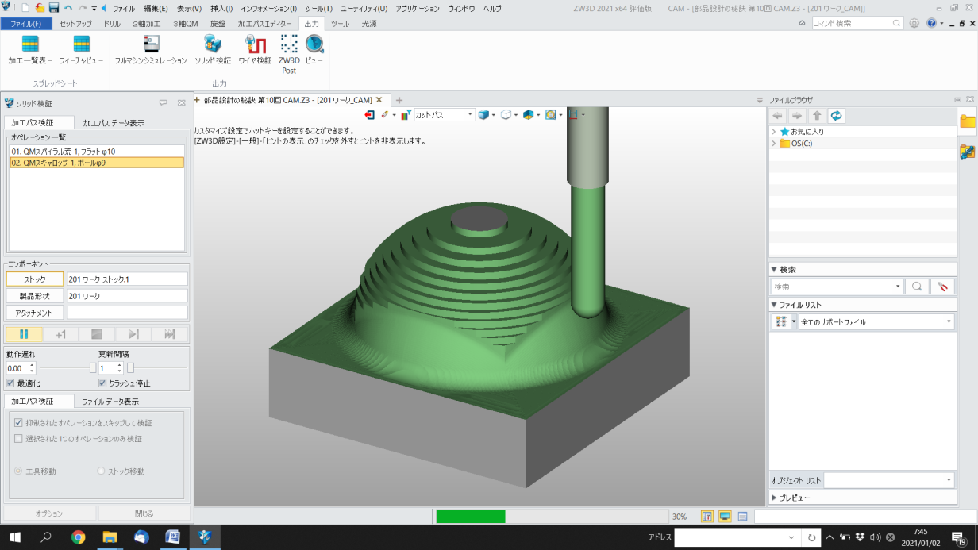Uncheck the 最適化 option
978x550 pixels.
click(10, 382)
